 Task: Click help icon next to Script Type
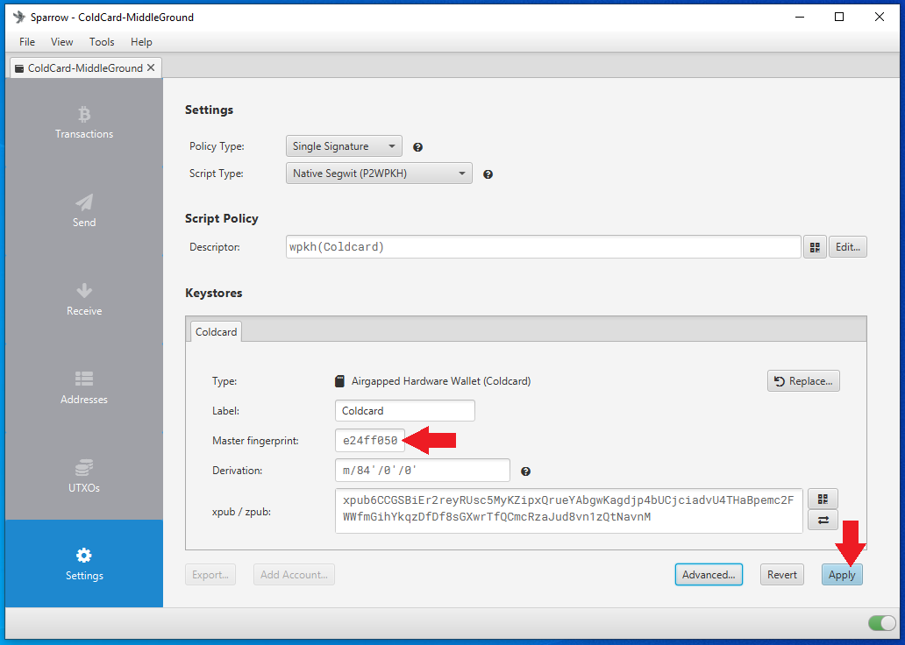point(488,174)
